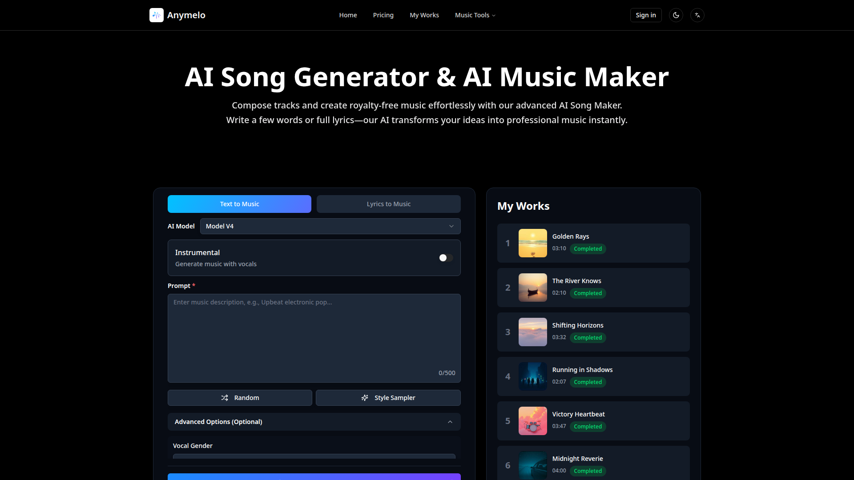Viewport: 854px width, 480px height.
Task: Open the language translation icon
Action: [x=697, y=15]
